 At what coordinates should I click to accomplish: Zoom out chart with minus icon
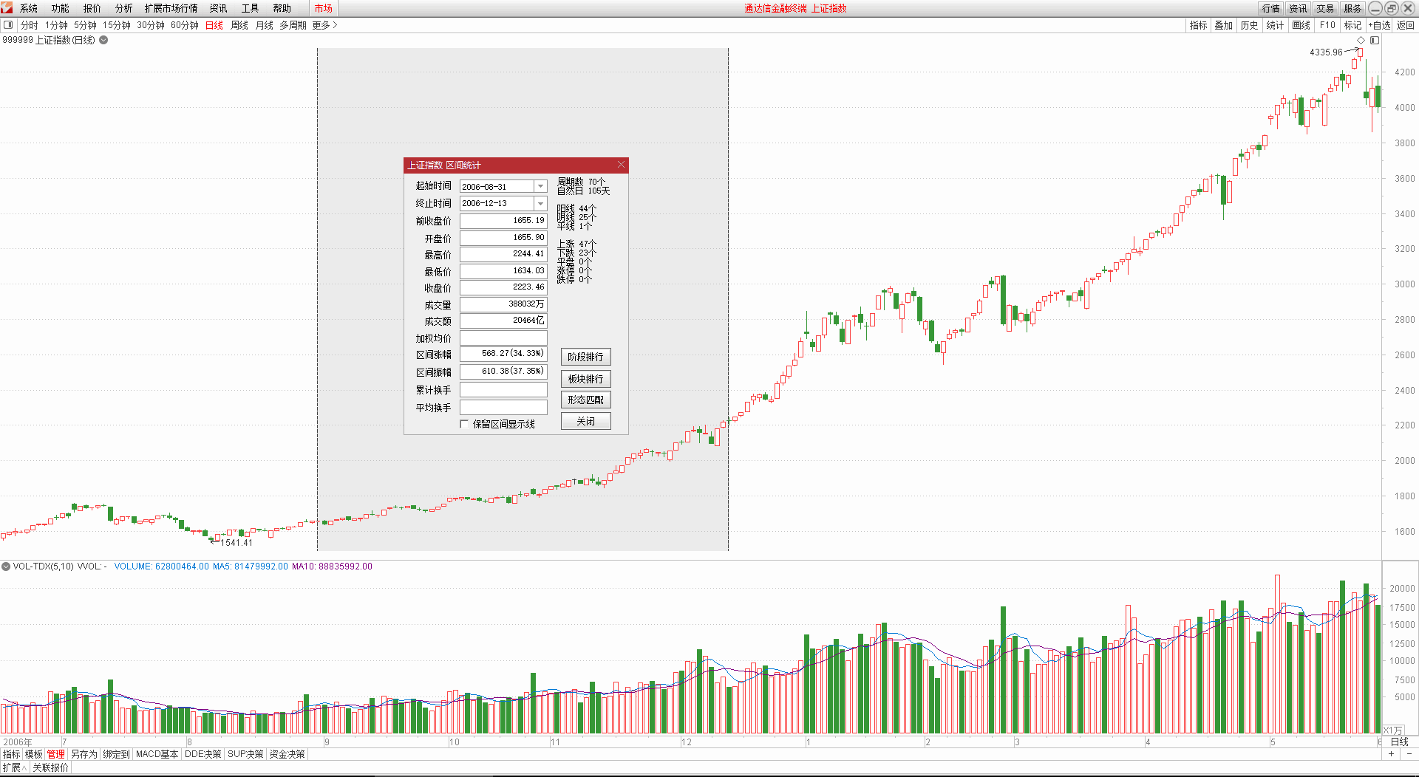coord(1409,754)
